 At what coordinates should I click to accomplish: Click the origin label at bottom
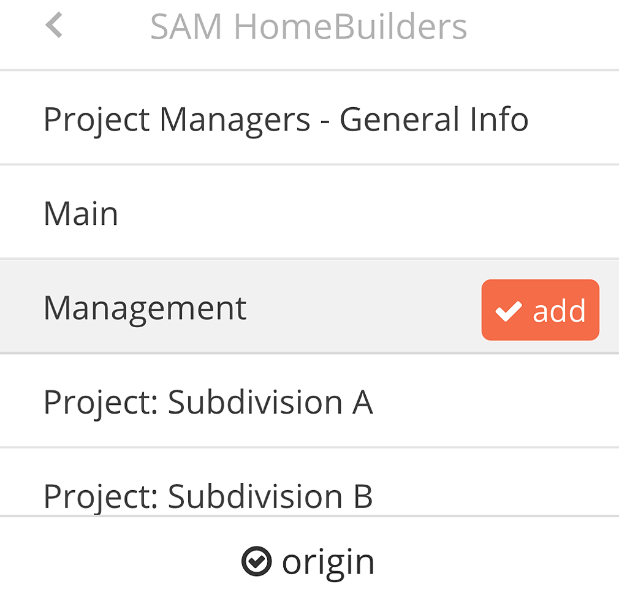click(328, 562)
